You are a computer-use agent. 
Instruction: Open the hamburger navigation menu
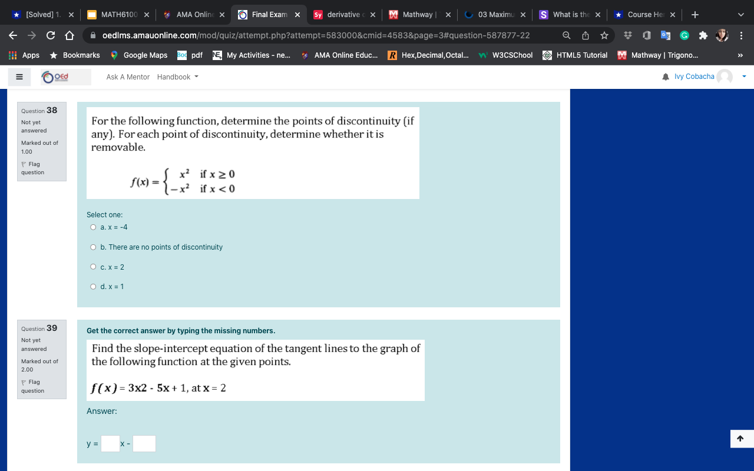coord(19,77)
